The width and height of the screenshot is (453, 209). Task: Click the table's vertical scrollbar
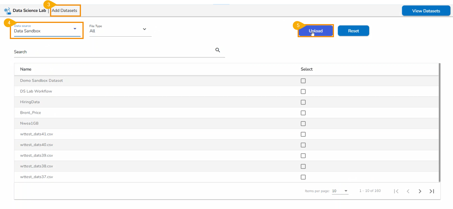(439, 122)
